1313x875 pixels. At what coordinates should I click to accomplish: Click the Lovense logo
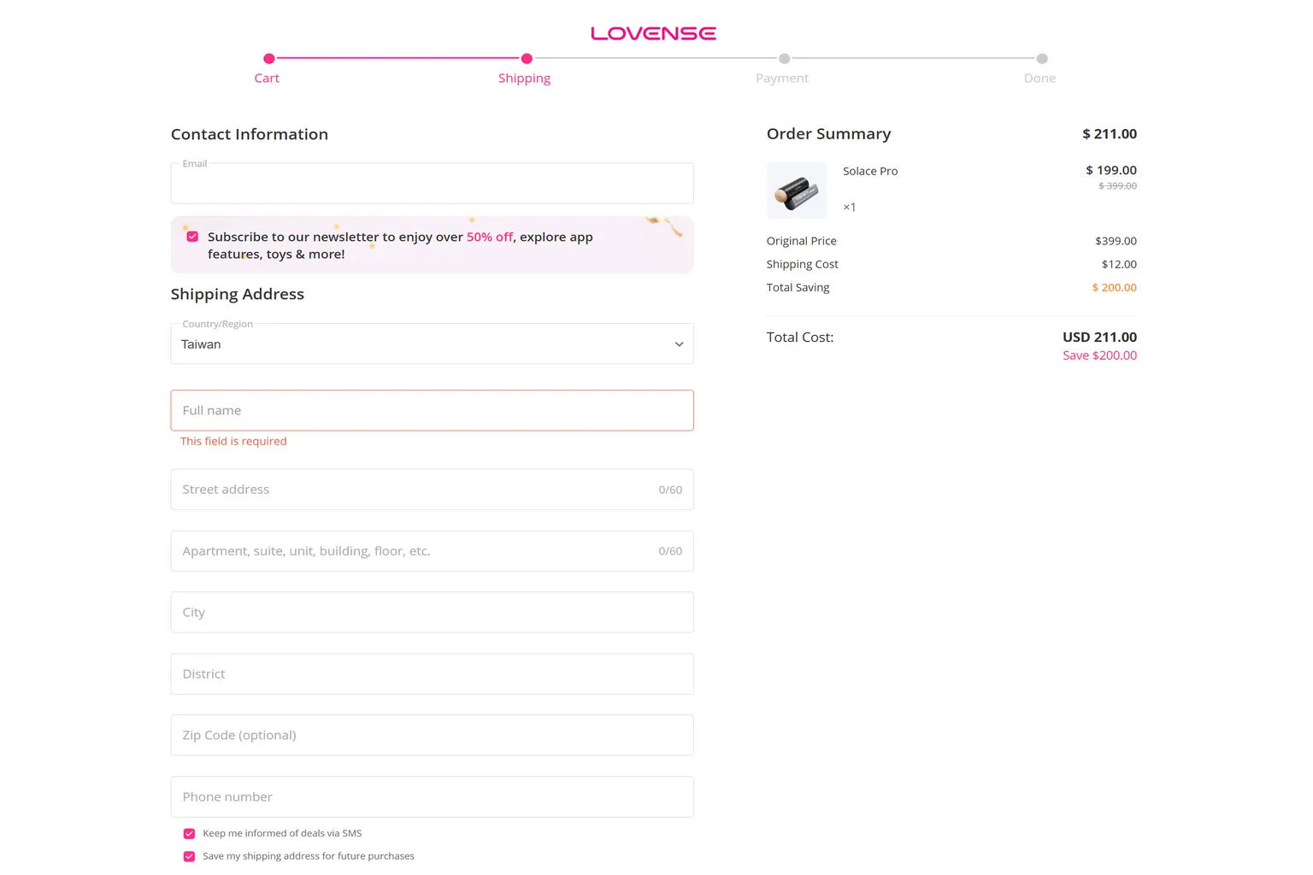click(x=653, y=33)
